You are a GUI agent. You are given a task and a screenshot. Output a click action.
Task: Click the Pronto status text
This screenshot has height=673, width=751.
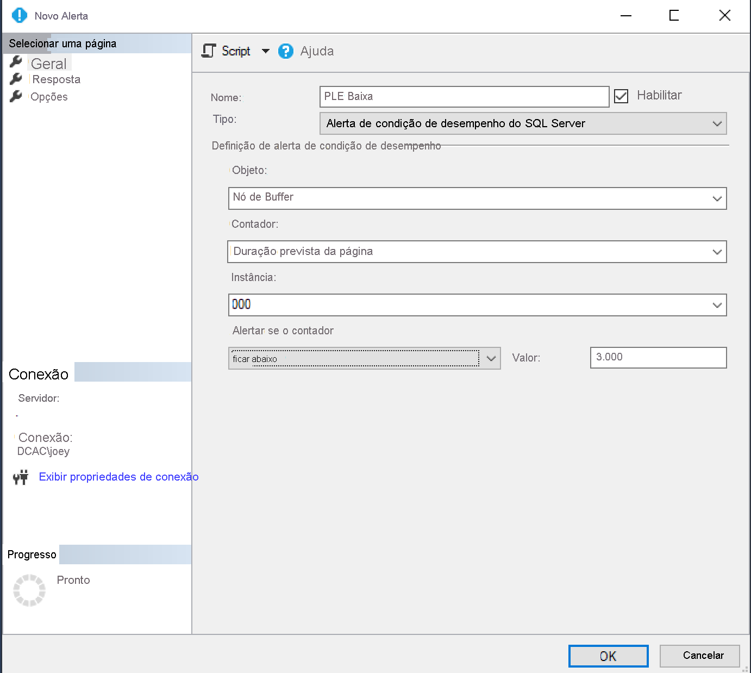(73, 580)
